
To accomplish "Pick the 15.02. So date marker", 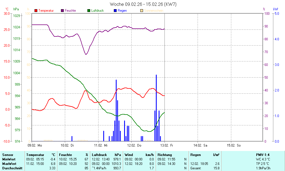I will tap(234, 145).
